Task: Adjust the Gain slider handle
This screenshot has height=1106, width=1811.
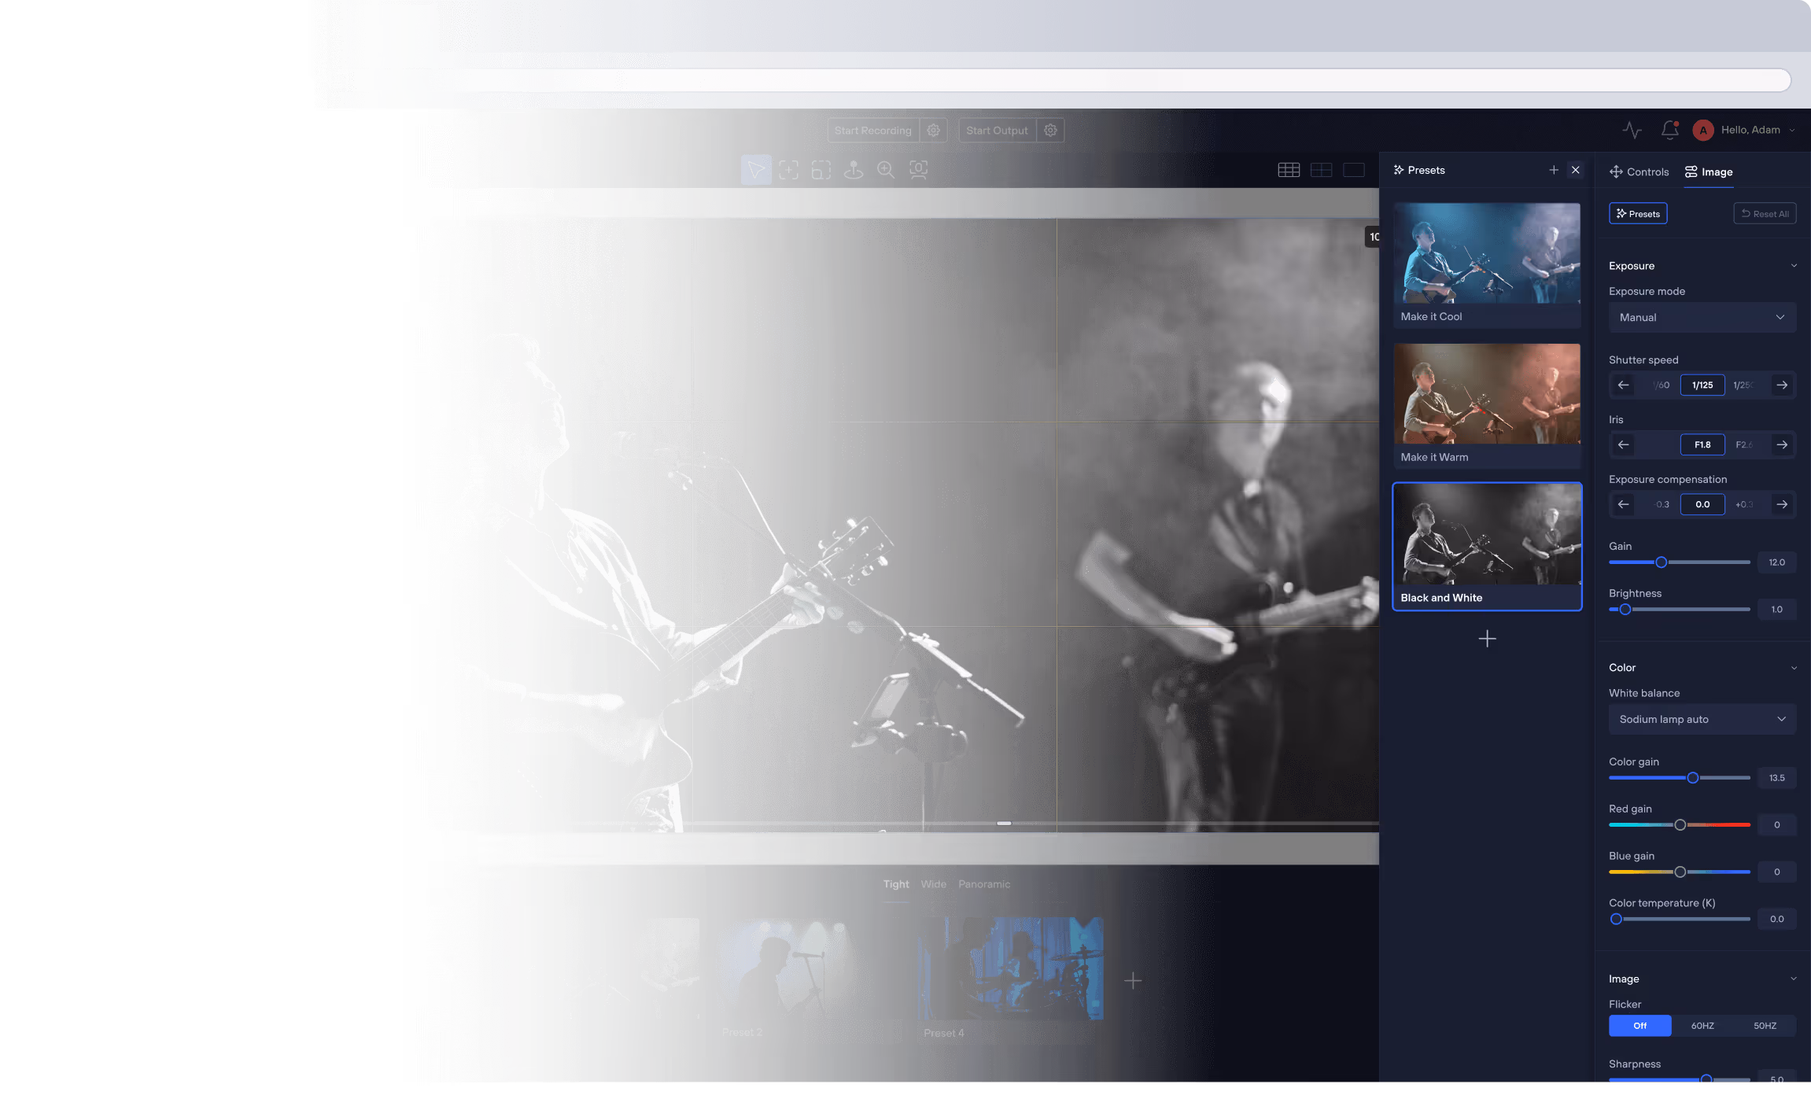Action: [x=1661, y=562]
